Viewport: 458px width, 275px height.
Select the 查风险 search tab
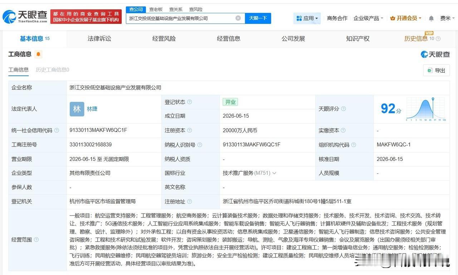pos(196,9)
